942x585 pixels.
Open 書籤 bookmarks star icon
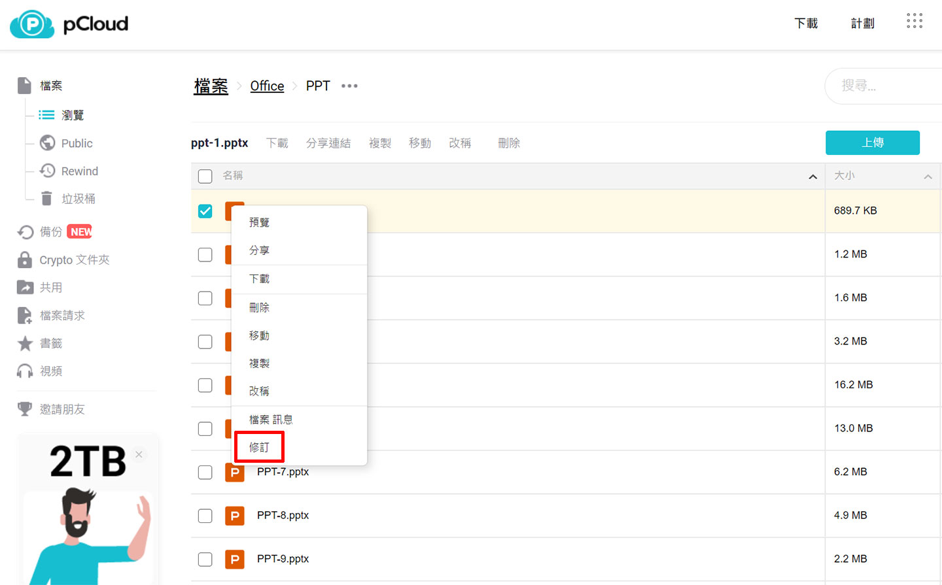coord(24,343)
